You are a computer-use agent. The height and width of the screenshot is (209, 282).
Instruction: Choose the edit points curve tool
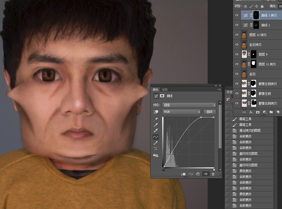(156, 137)
